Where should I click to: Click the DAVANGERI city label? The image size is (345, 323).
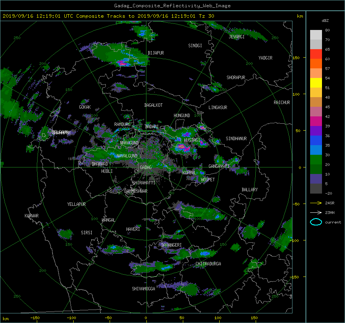click(171, 245)
